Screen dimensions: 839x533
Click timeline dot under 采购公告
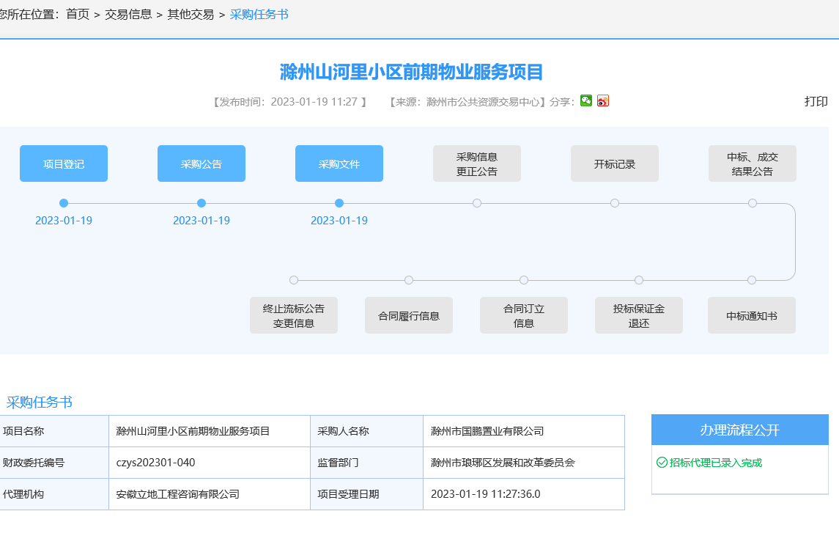[x=202, y=203]
